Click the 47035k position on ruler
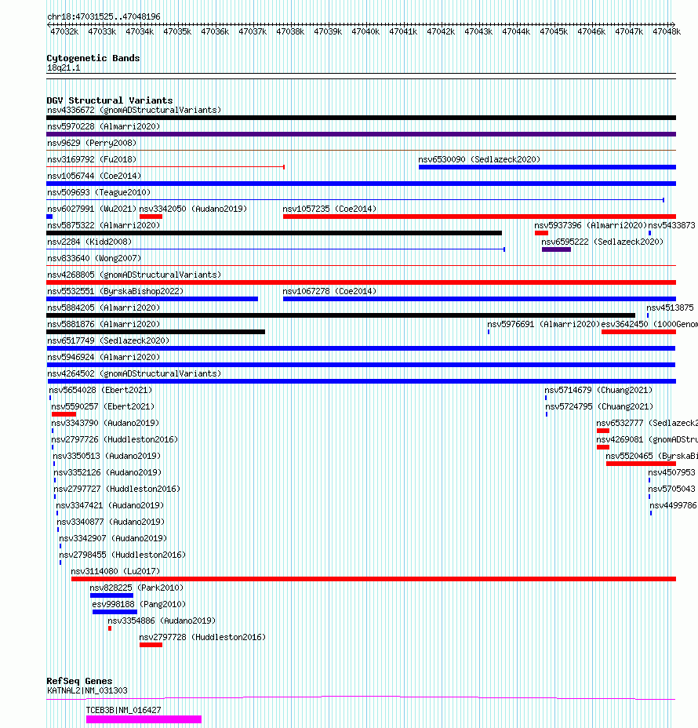Viewport: 698px width, 728px height. pos(177,31)
